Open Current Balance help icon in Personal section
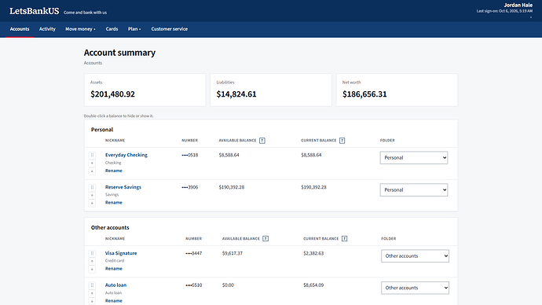 coord(342,141)
